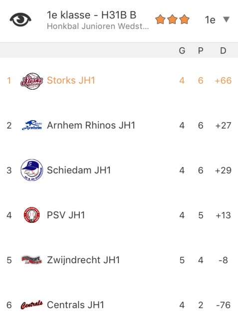Screen dimensions: 238x321
Task: Tap the middle orange rating star
Action: (x=172, y=19)
